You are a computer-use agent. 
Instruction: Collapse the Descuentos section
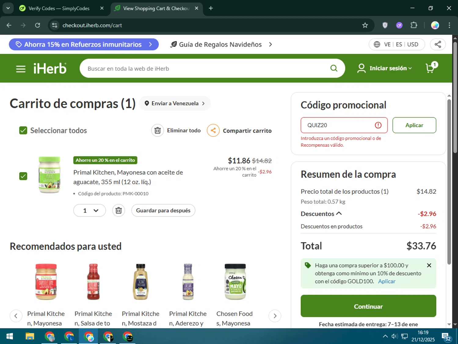coord(321,214)
